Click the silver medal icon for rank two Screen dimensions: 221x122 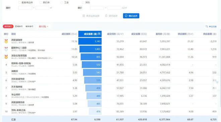(6, 49)
